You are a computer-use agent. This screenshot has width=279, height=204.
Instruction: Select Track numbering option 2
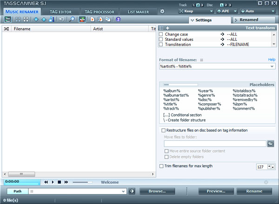198,5
